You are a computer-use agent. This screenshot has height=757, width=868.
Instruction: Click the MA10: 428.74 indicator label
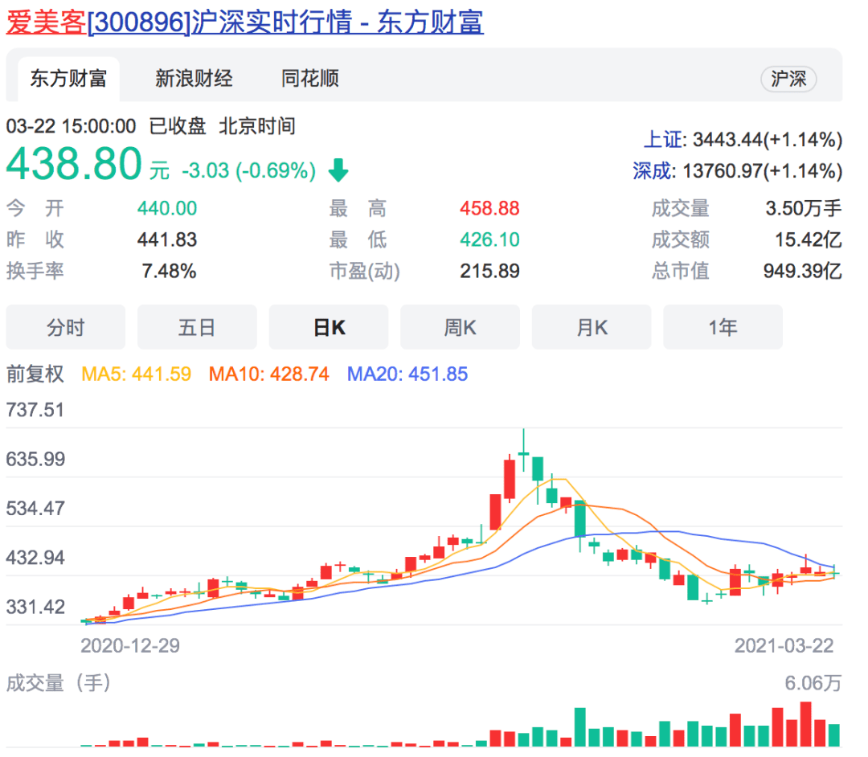(x=269, y=374)
